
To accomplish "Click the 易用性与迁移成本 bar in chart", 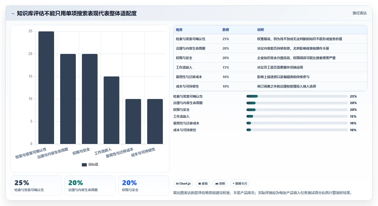I will 133,121.
